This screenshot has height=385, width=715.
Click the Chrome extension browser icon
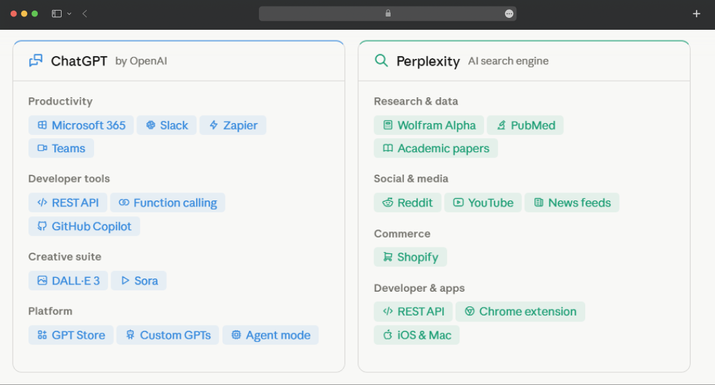click(469, 311)
